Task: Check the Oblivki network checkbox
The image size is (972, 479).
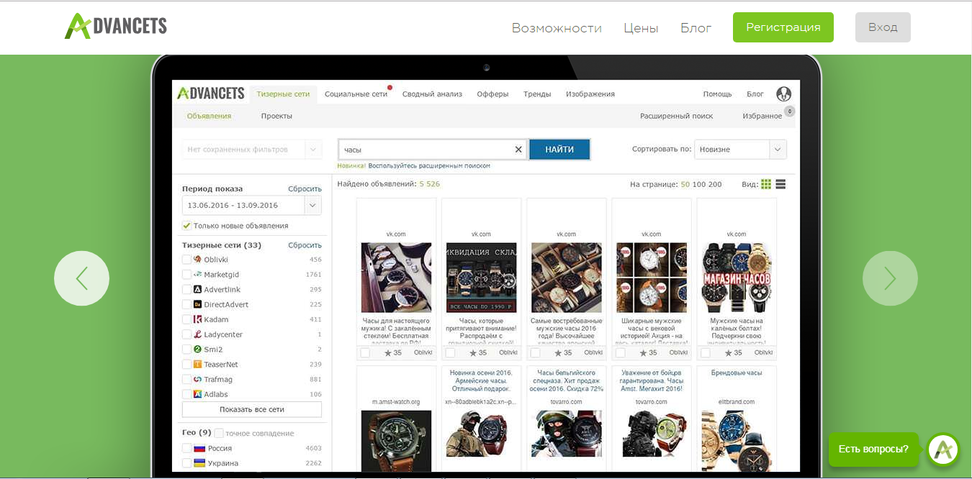Action: pos(186,260)
